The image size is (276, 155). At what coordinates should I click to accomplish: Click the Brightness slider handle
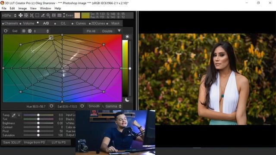[38, 123]
